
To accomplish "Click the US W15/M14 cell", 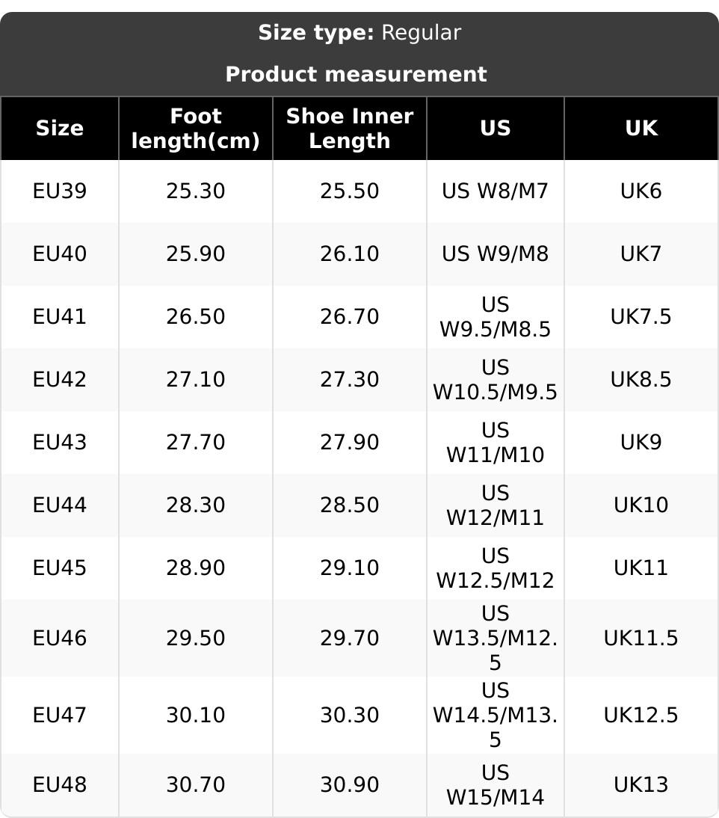I will (x=495, y=785).
